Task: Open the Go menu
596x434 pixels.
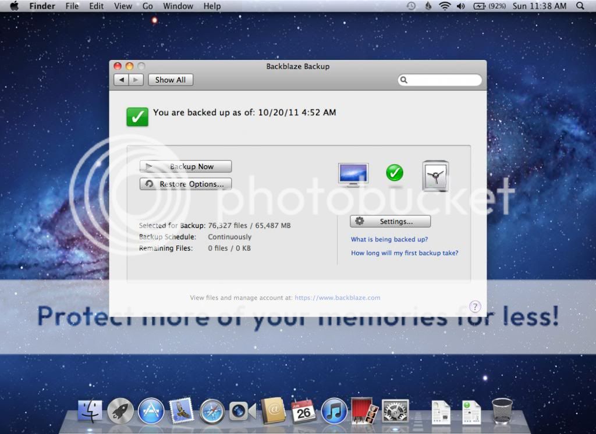Action: tap(148, 6)
